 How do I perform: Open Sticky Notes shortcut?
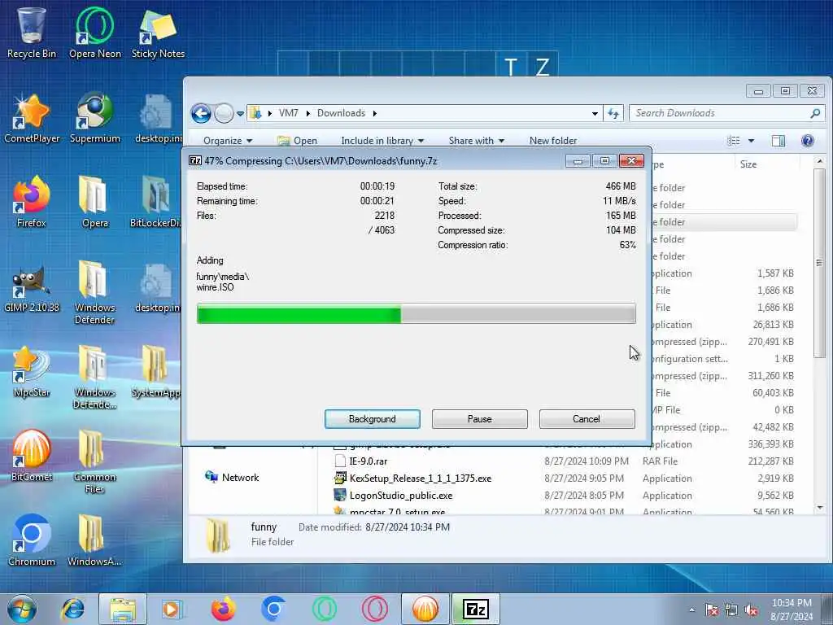point(158,33)
